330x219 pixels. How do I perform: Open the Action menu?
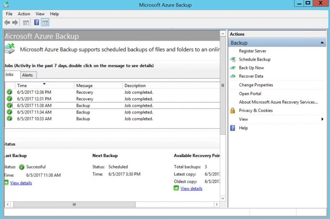(x=24, y=14)
